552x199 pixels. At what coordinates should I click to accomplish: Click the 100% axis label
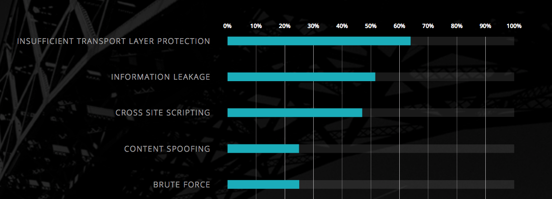(x=514, y=26)
